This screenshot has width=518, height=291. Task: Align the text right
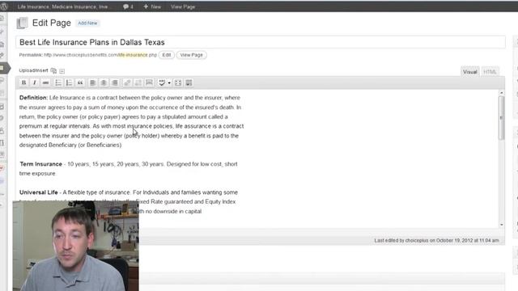[115, 82]
